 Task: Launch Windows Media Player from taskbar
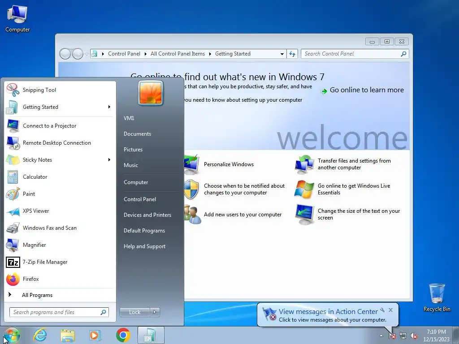point(95,335)
